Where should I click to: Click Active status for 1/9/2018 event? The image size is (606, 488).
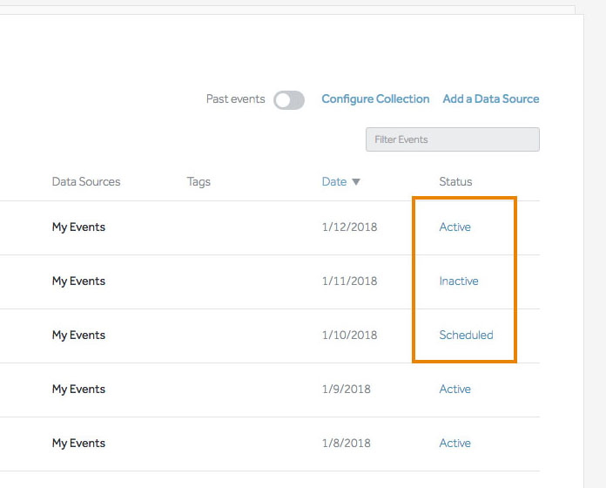[x=454, y=390]
